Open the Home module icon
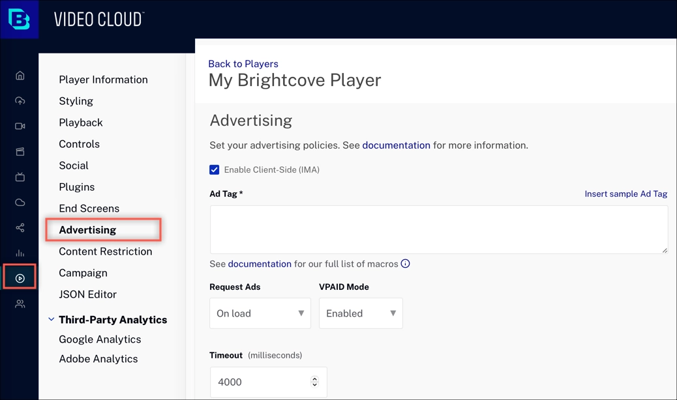677x400 pixels. coord(20,76)
